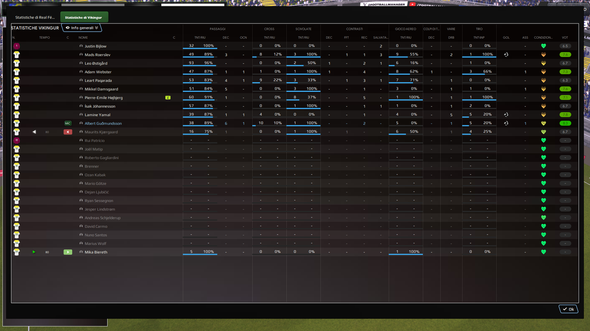Open Mikkel Damsgaard's player profile
Screen dimensions: 590x331
[101, 89]
